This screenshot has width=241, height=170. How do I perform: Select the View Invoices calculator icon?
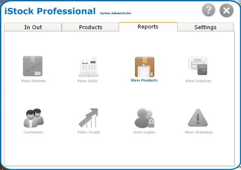pos(198,66)
